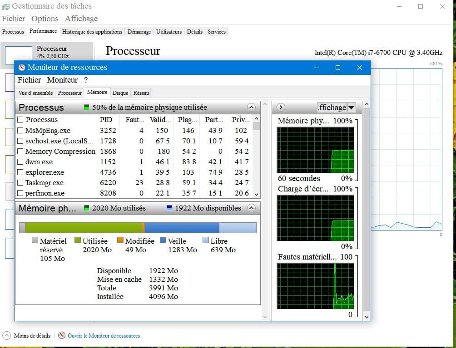The width and height of the screenshot is (456, 348).
Task: Click the green Utilisée segment of memory bar
Action: (x=83, y=227)
